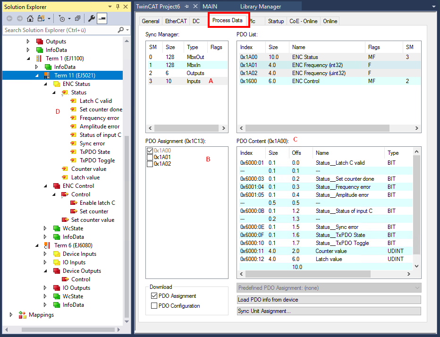440x337 pixels.
Task: Click the pending changes filter clock icon
Action: pos(62,18)
